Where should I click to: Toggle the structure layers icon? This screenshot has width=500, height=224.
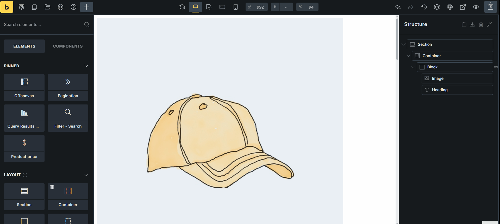click(x=437, y=7)
